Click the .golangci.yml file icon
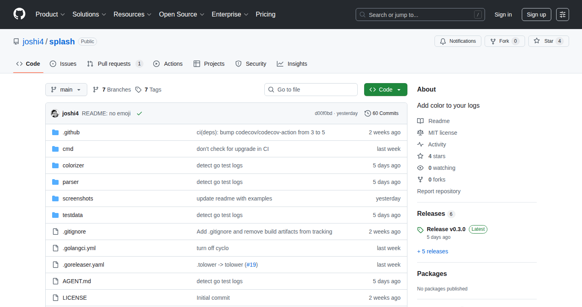 pyautogui.click(x=55, y=248)
